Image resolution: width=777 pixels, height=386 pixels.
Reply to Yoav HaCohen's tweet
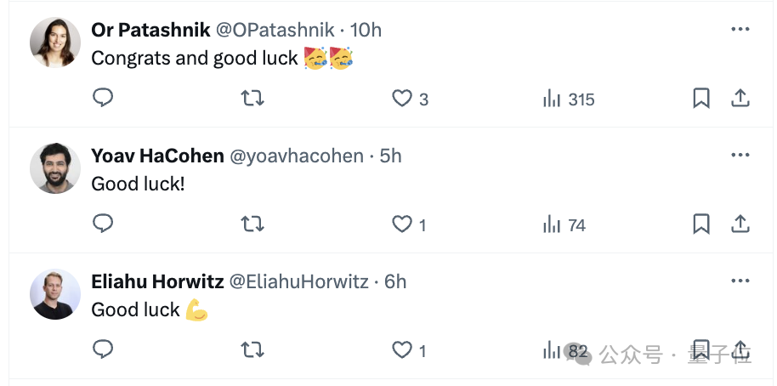(103, 224)
